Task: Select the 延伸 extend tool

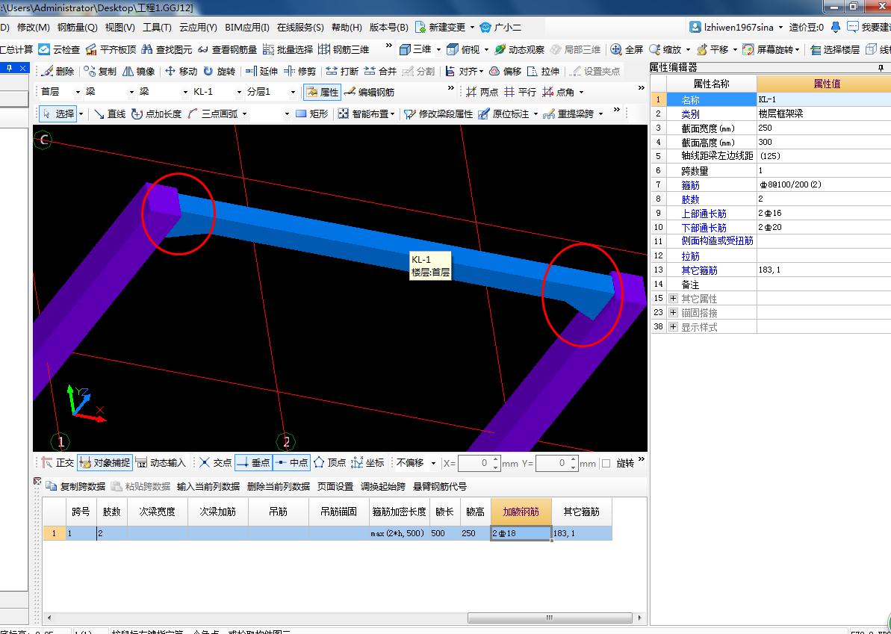Action: (x=261, y=71)
